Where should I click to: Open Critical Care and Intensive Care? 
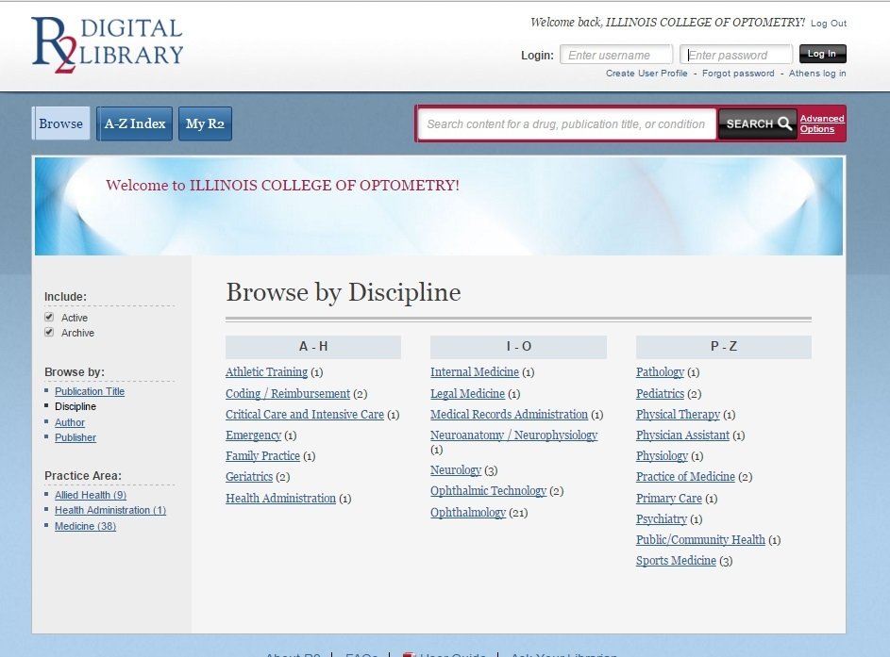(x=305, y=415)
